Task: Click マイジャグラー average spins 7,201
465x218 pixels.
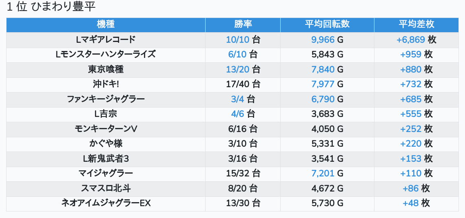Action: coord(323,173)
